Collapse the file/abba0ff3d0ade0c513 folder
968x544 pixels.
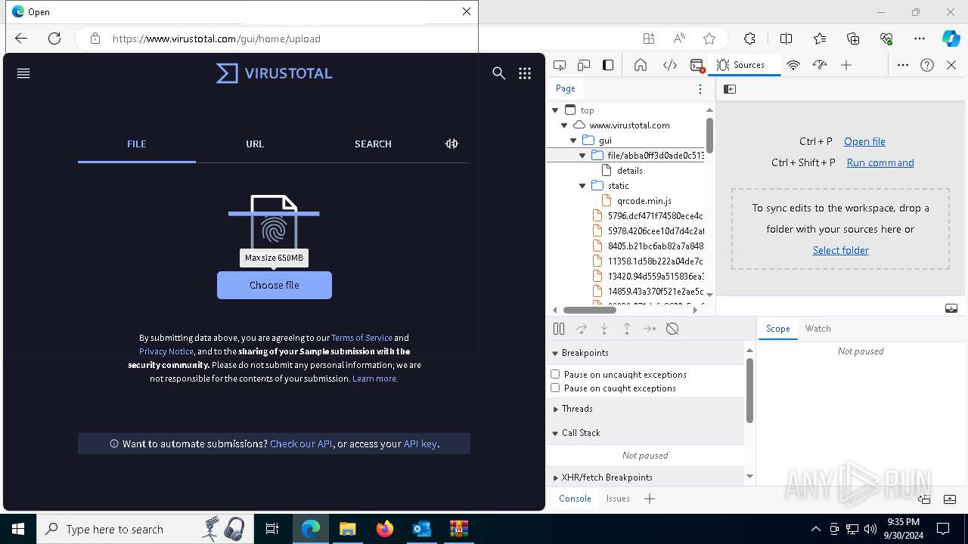pyautogui.click(x=582, y=156)
